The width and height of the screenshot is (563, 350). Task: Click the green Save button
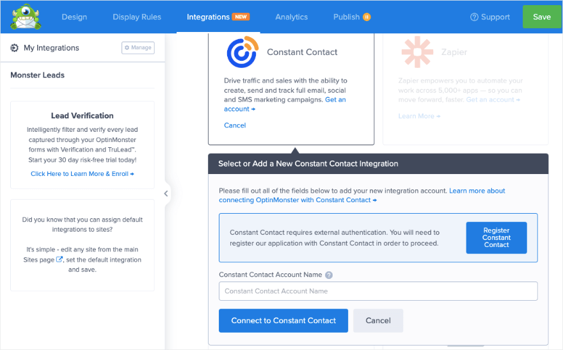pyautogui.click(x=542, y=17)
